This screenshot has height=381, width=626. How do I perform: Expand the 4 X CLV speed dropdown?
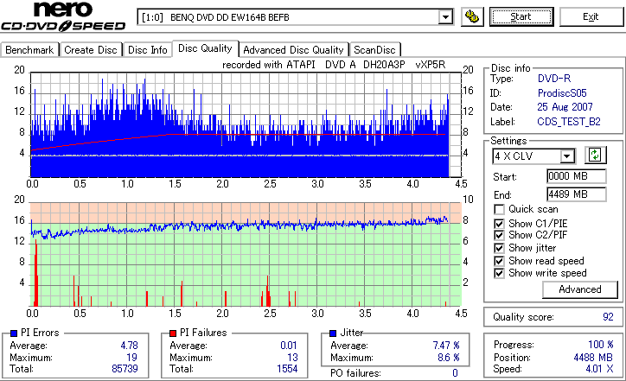567,156
